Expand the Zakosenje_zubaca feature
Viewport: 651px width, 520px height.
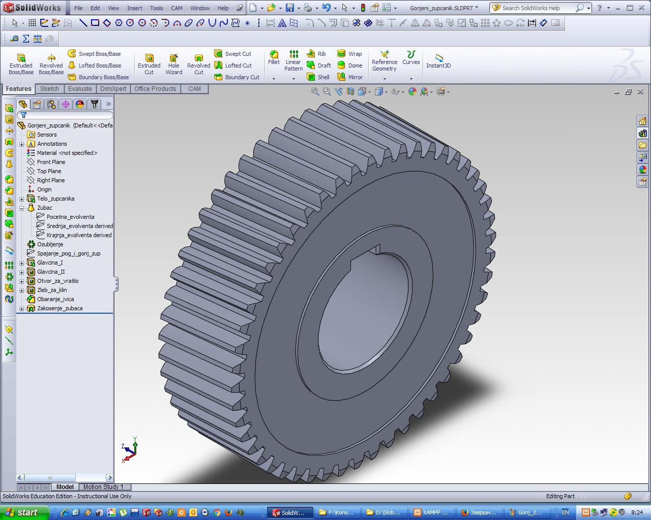pyautogui.click(x=22, y=309)
